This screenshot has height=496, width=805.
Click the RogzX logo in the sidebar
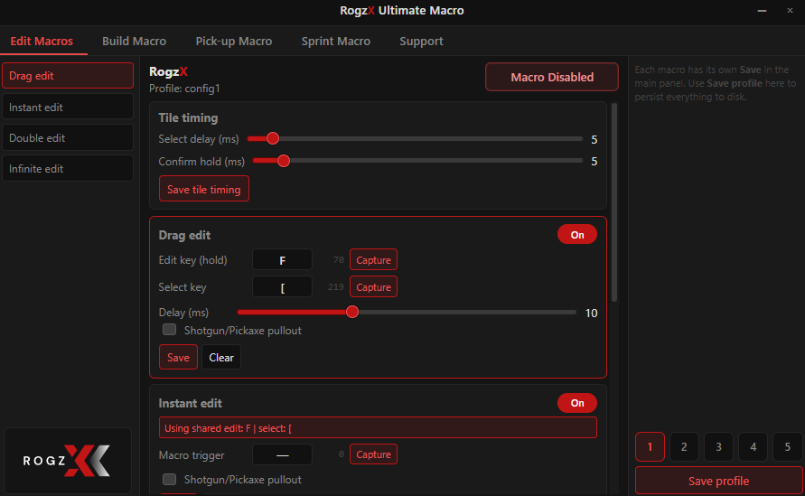67,461
